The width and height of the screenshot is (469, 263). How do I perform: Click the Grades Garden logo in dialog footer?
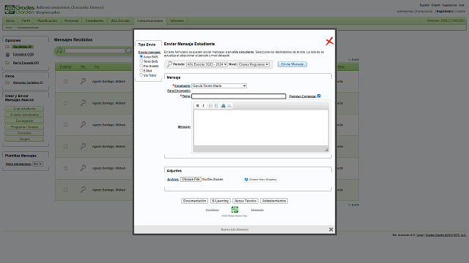pos(234,210)
